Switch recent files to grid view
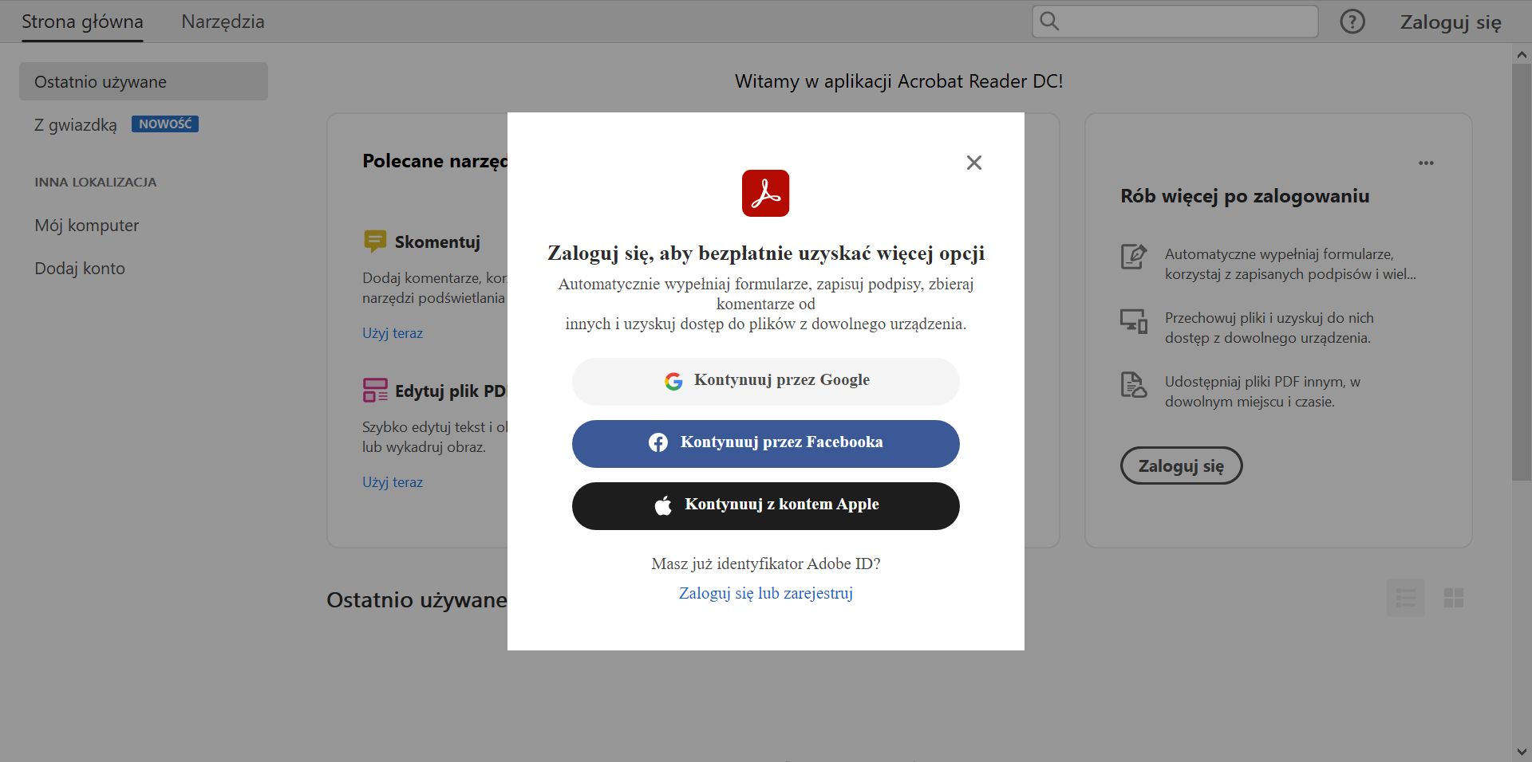Image resolution: width=1532 pixels, height=762 pixels. click(x=1455, y=597)
